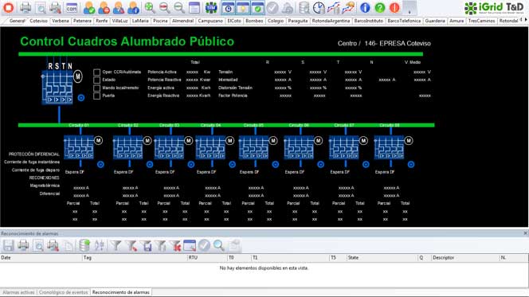Click the M motor button on Circuito 01

pos(98,141)
